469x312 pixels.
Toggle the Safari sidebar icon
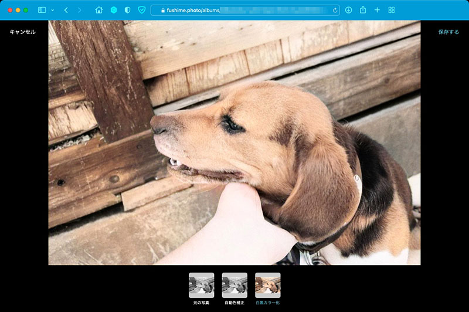pyautogui.click(x=42, y=10)
